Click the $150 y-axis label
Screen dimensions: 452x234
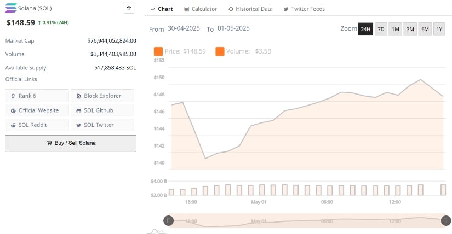tap(159, 78)
